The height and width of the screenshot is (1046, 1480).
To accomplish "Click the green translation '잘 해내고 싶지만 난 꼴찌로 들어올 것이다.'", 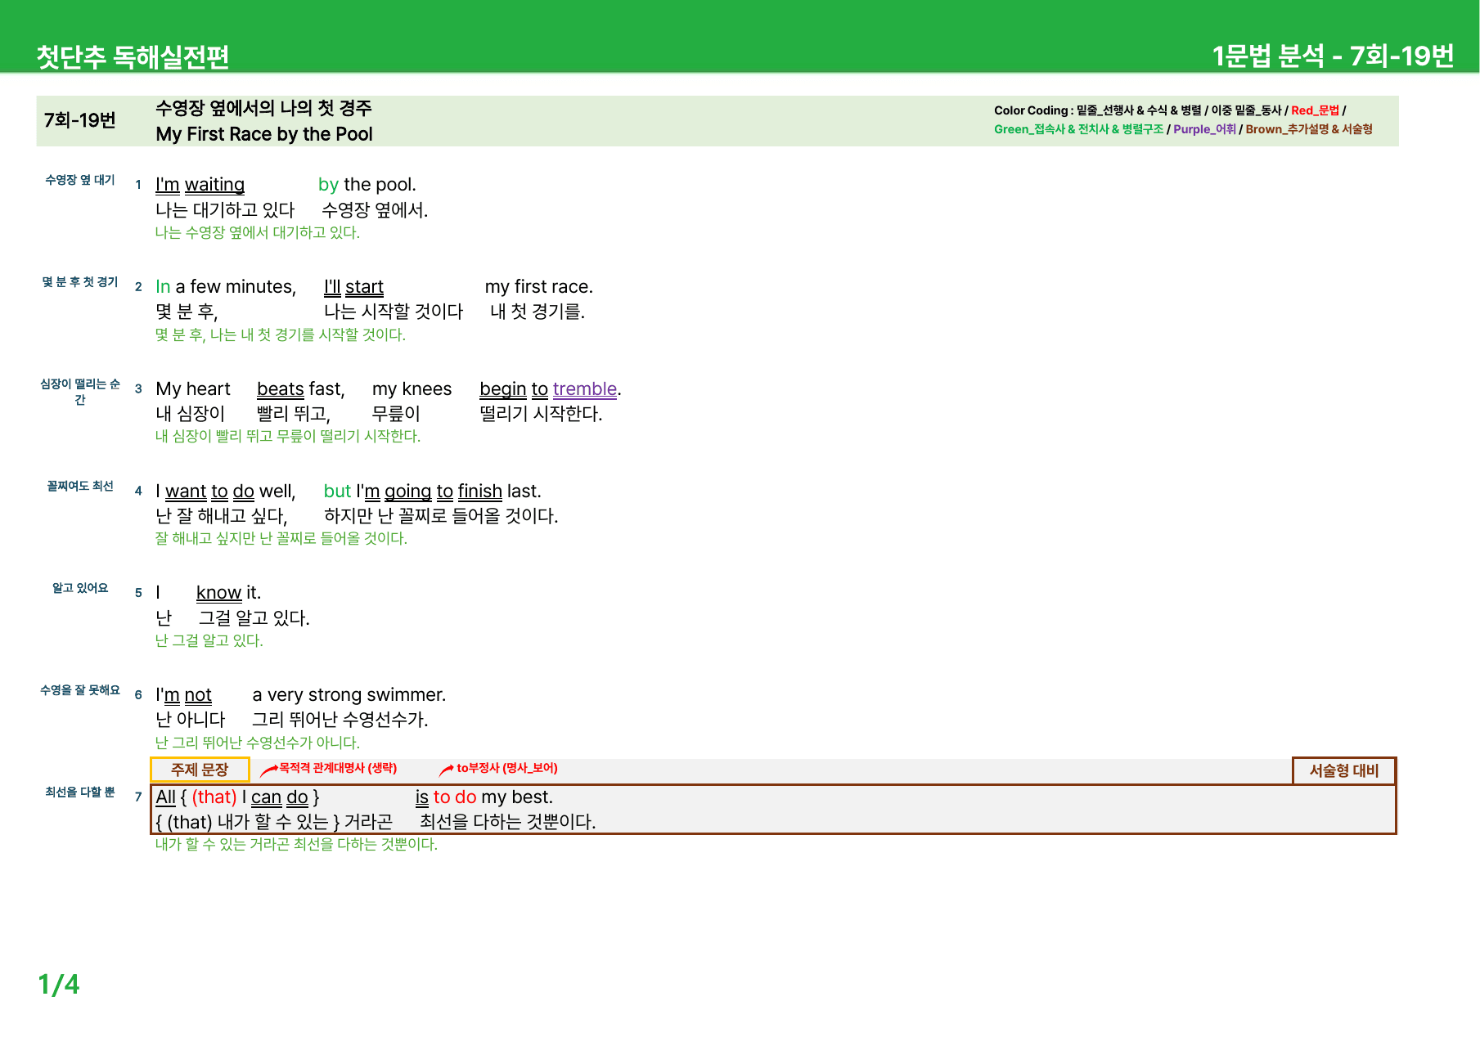I will tap(281, 538).
